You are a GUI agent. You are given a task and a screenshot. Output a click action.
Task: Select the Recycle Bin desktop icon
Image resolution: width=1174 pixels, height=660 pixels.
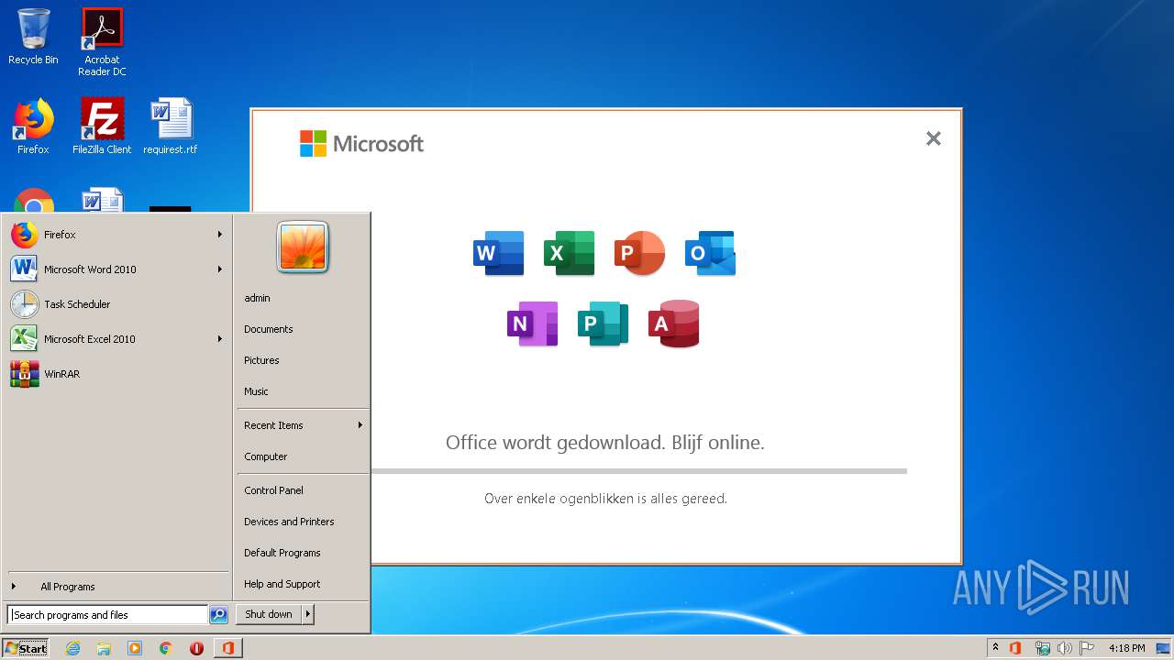pos(33,37)
